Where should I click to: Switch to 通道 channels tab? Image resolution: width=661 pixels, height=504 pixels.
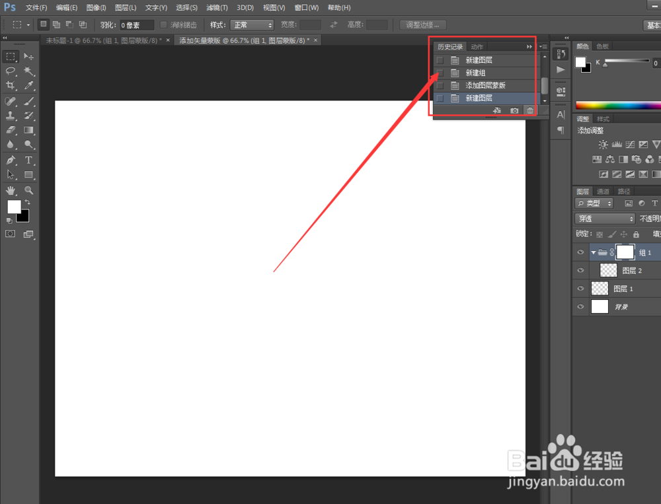(x=603, y=192)
